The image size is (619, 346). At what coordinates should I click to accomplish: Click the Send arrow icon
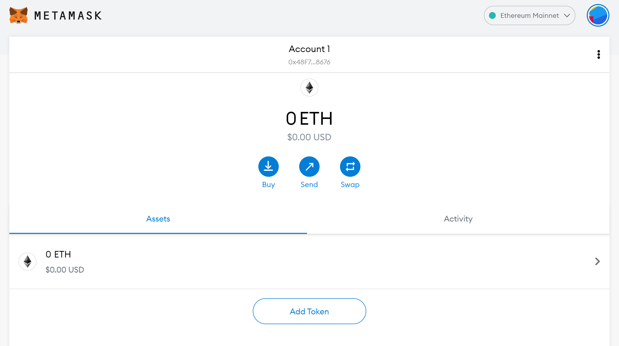point(309,166)
